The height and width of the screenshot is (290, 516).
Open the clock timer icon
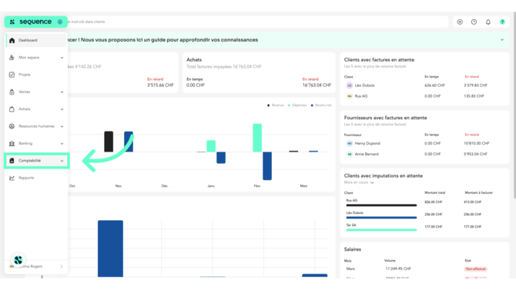[474, 22]
